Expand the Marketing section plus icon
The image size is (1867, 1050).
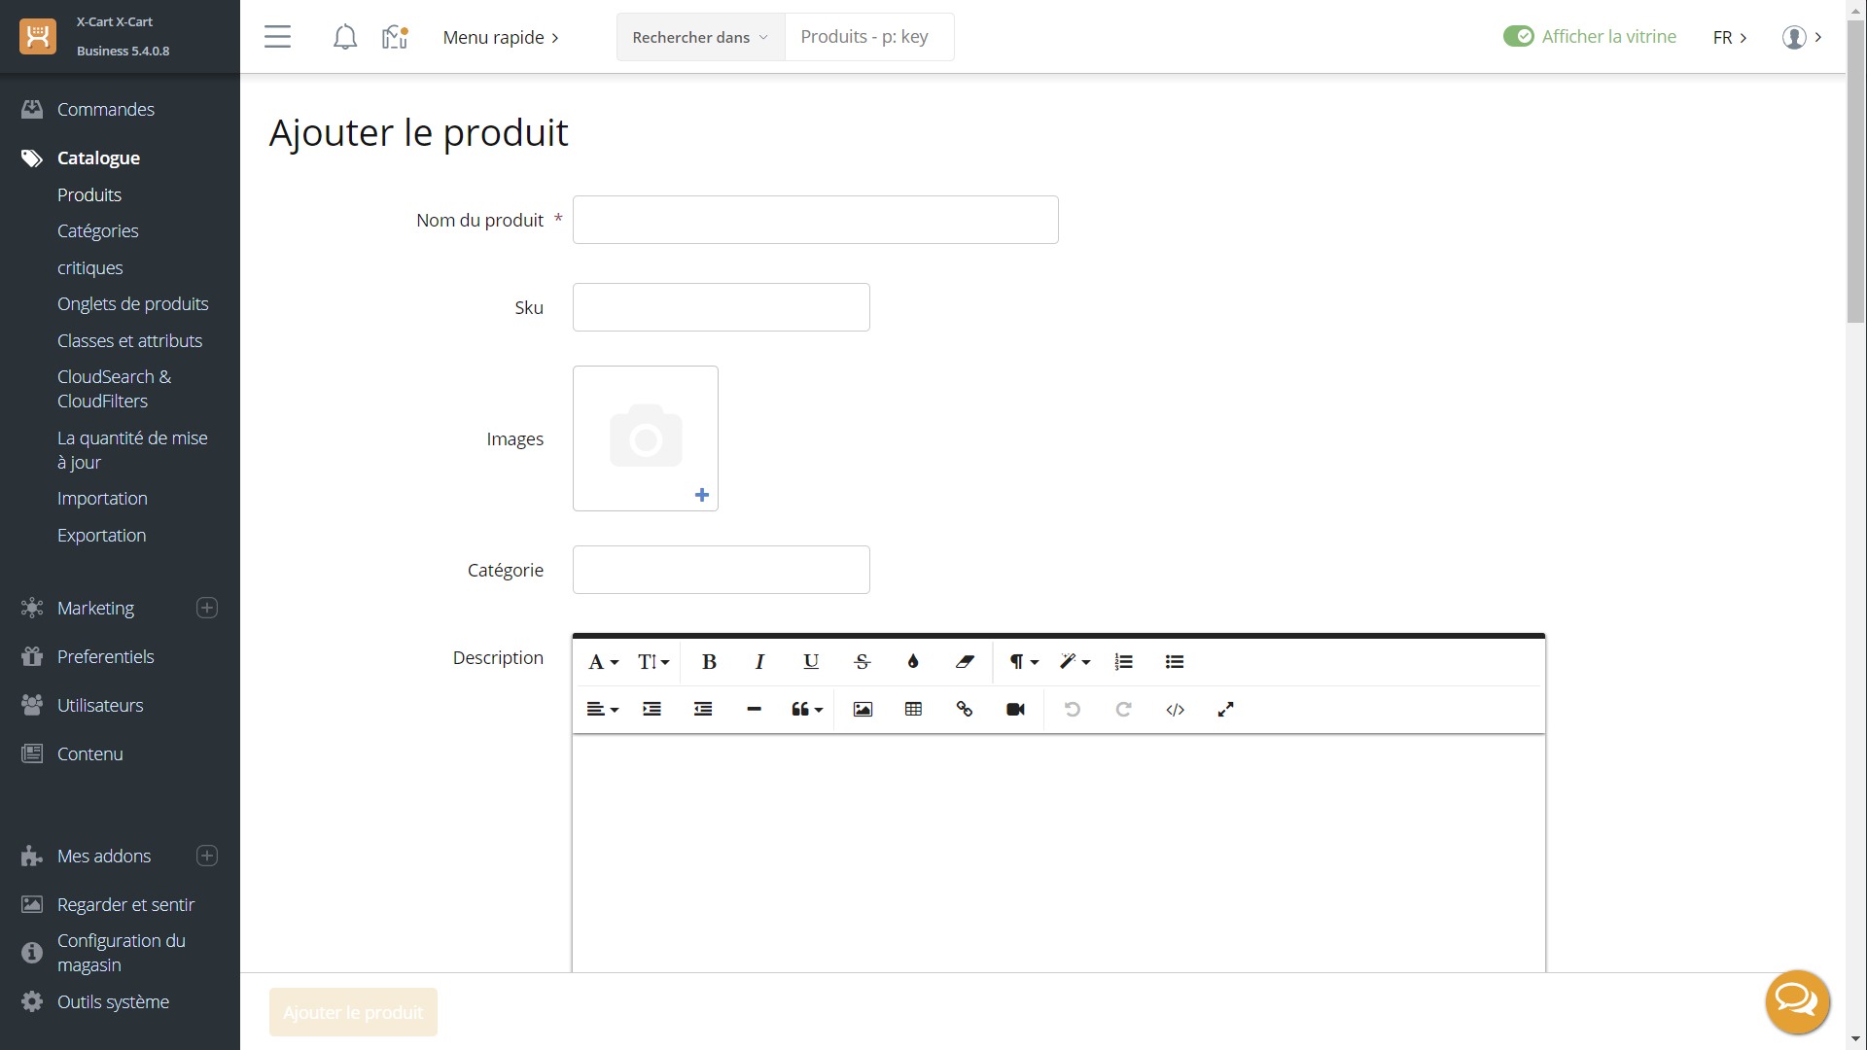click(x=207, y=608)
